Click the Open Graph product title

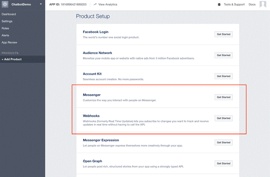[93, 161]
